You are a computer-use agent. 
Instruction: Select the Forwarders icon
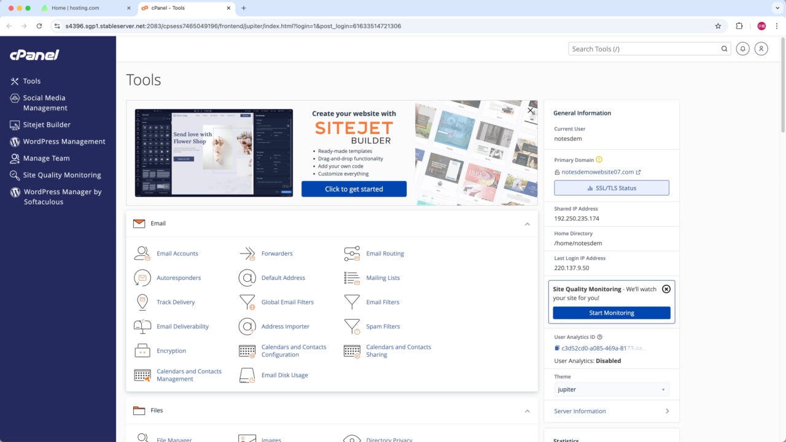click(247, 253)
